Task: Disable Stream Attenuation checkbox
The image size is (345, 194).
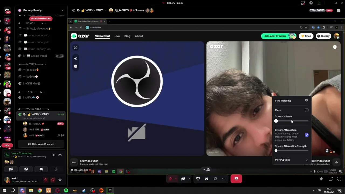Action: tap(307, 135)
